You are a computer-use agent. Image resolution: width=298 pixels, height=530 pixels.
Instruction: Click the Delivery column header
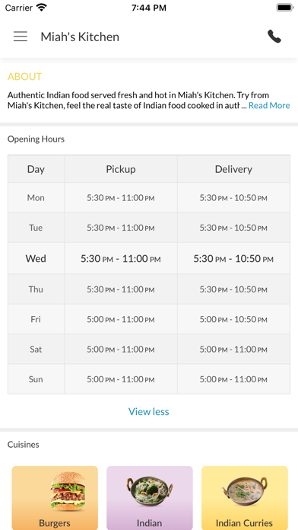(x=233, y=169)
